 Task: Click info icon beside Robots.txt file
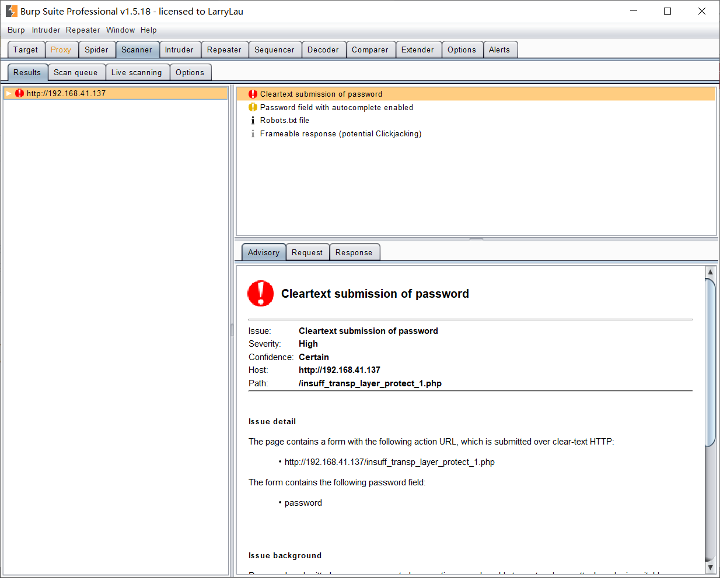(x=253, y=121)
